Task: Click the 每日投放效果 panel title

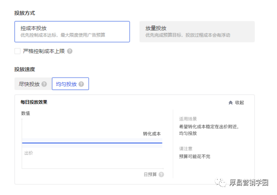Action: tap(34, 102)
